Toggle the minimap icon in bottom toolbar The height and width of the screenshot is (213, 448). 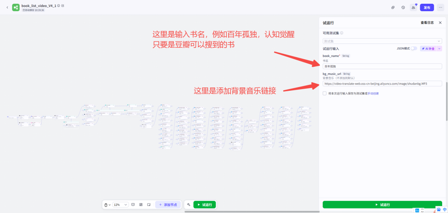point(149,205)
